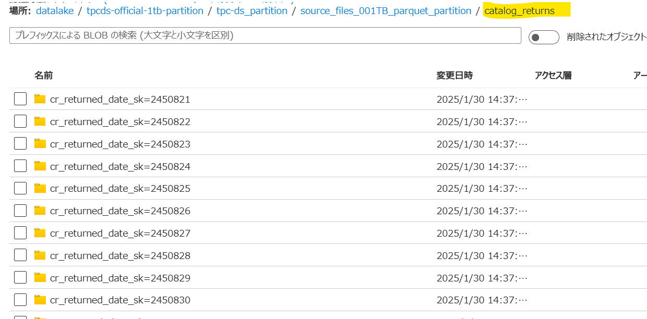647x319 pixels.
Task: Open folder name cr_returned_date_sk=2450830
Action: click(x=120, y=300)
